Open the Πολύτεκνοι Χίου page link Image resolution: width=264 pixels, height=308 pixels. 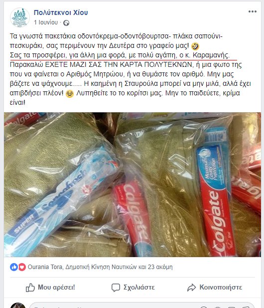pyautogui.click(x=61, y=12)
